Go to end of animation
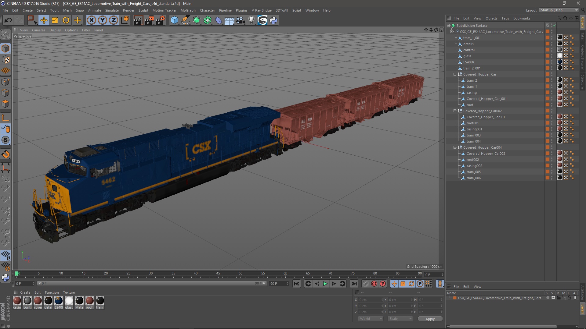This screenshot has height=329, width=586. pos(354,284)
